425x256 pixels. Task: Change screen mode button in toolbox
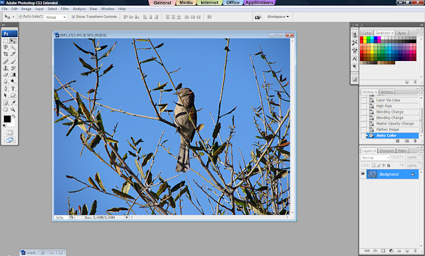click(x=10, y=140)
